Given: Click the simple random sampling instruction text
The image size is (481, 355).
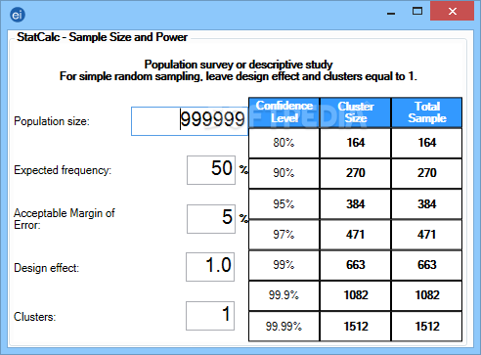Looking at the screenshot, I should (239, 76).
